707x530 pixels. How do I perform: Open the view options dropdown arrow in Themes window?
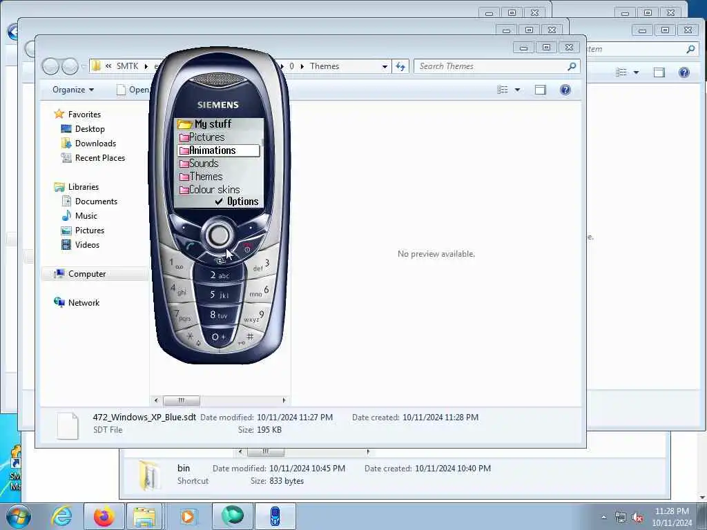(x=517, y=90)
